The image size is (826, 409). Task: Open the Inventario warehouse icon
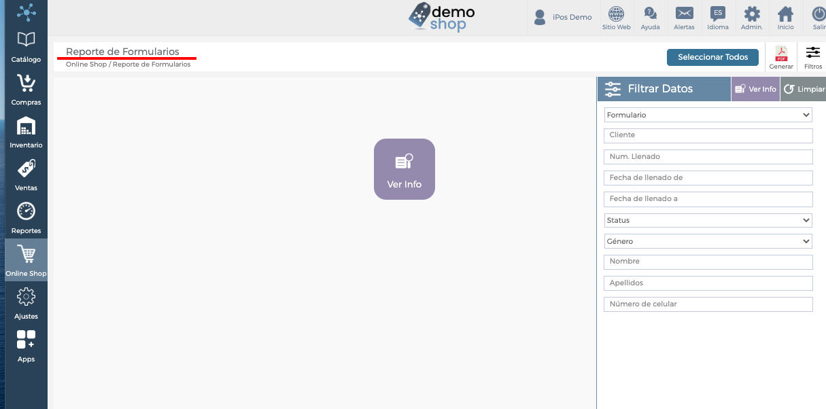coord(26,126)
